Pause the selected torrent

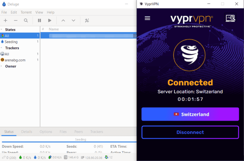pyautogui.click(x=39, y=20)
